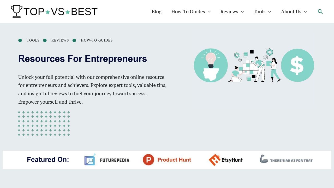Screen dimensions: 334x188
Task: Open the About Us navigation item
Action: point(291,11)
